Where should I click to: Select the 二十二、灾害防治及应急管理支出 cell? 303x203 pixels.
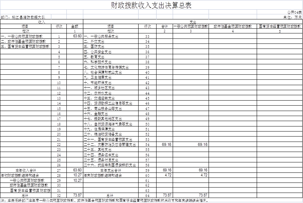point(110,144)
